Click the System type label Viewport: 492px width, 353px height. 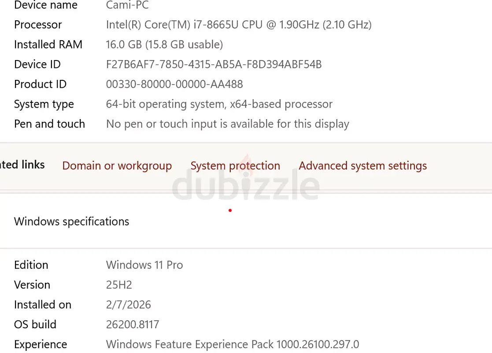44,104
